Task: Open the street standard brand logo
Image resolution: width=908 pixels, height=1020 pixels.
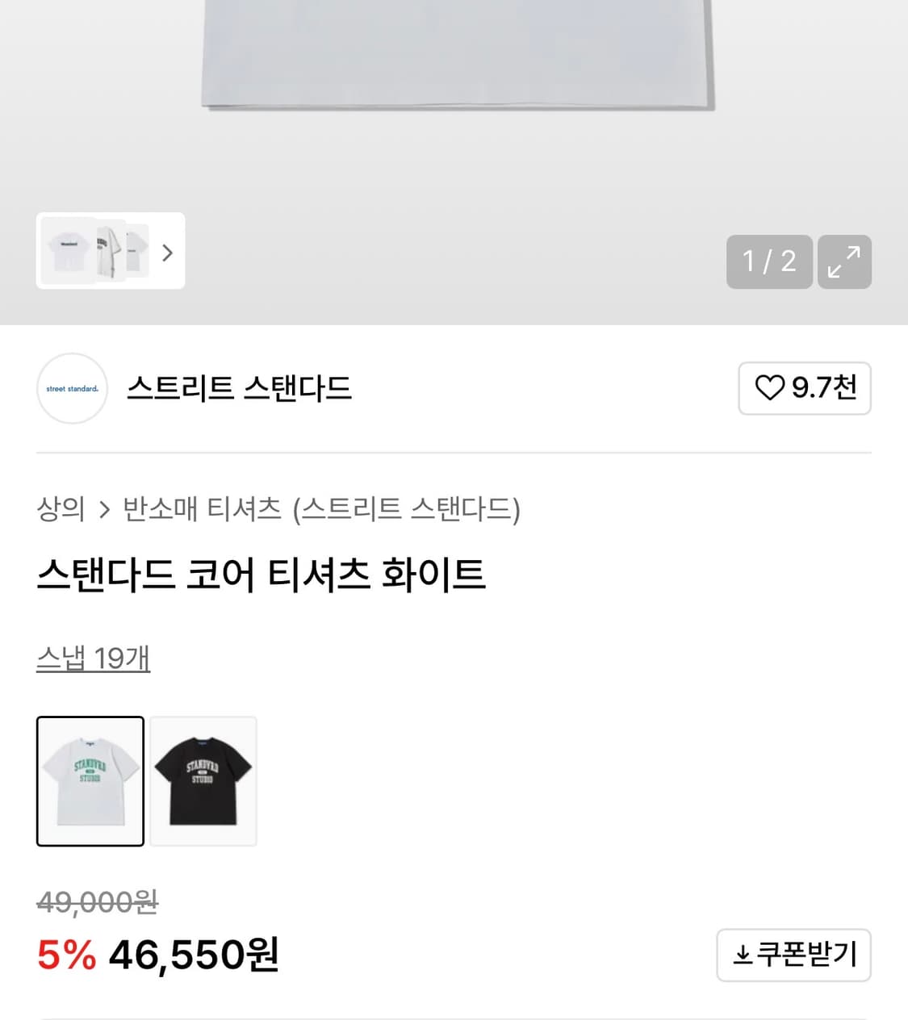Action: pos(72,388)
